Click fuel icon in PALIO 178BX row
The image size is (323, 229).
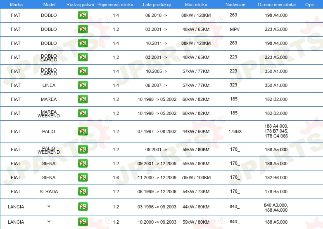coord(83,131)
